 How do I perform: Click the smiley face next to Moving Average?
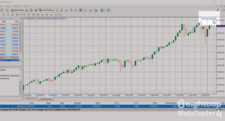215,19
